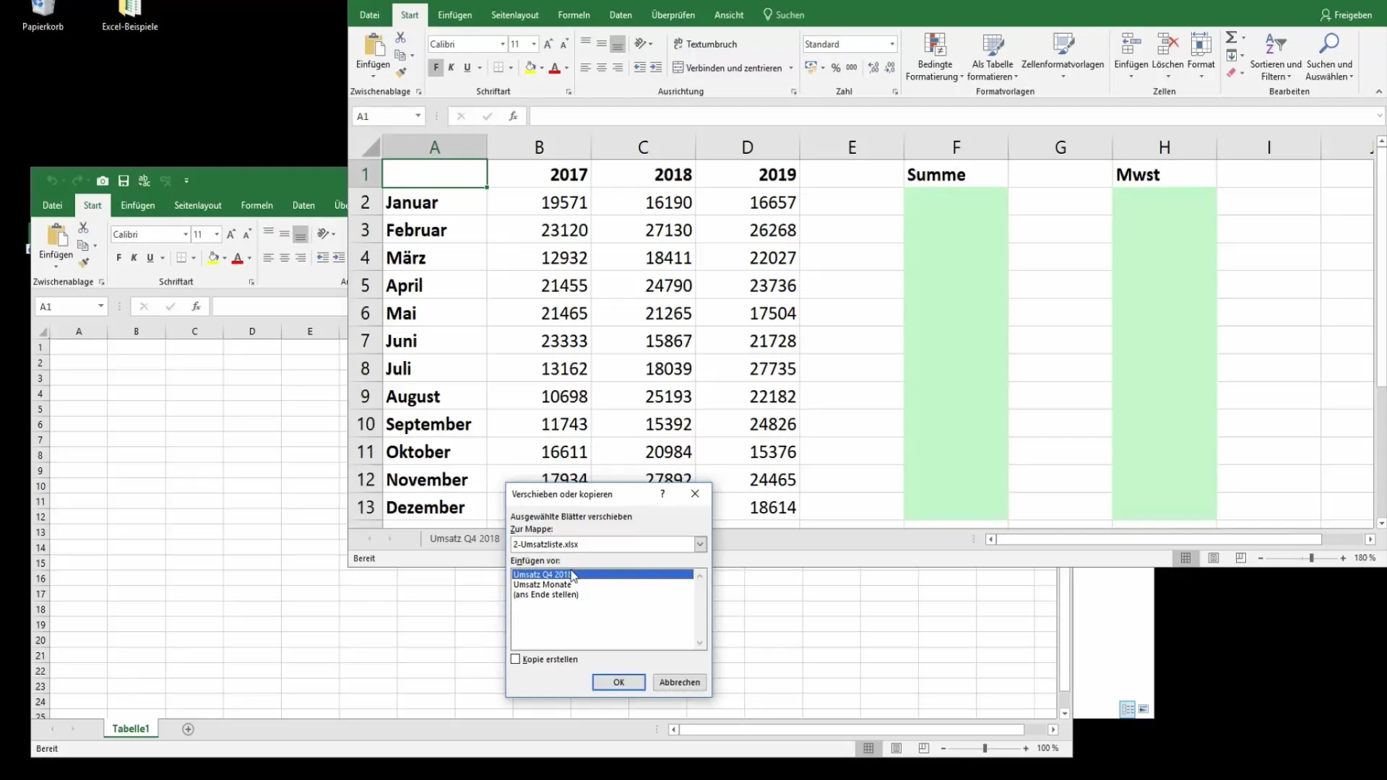
Task: Click the fill color bucket icon in front window
Action: point(530,67)
